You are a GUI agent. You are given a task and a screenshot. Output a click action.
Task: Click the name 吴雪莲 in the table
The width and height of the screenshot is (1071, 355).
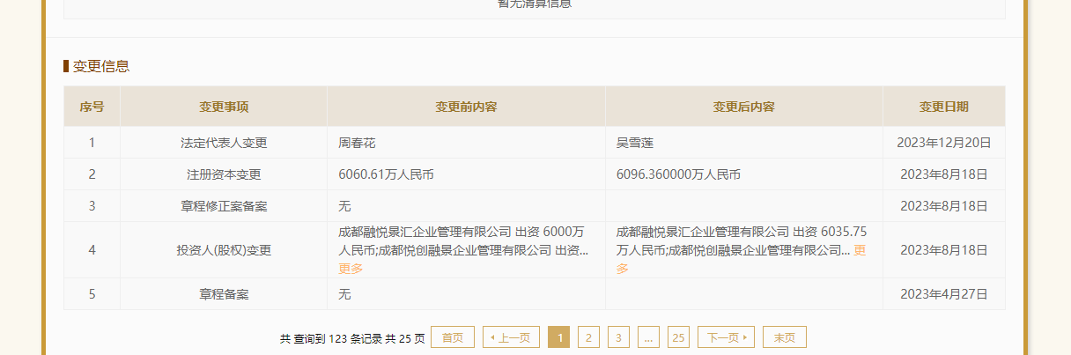634,143
